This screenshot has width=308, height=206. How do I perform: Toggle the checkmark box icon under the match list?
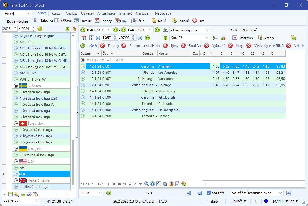[x=177, y=184]
